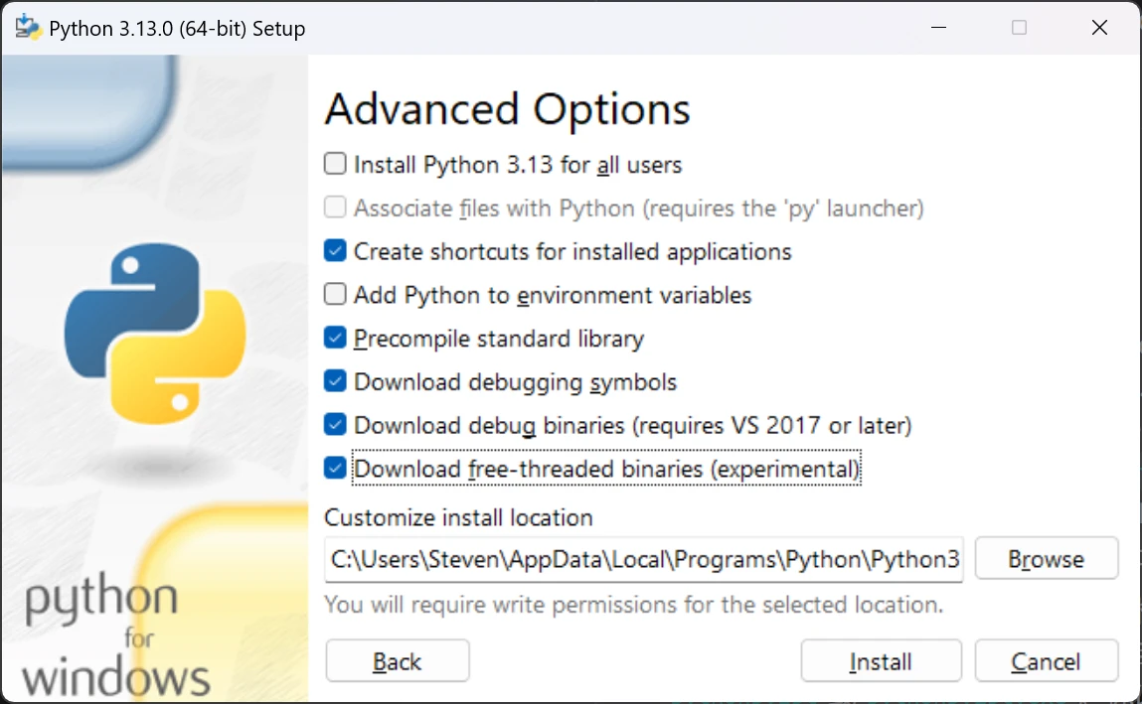Uncheck Create shortcuts for installed applications

coord(336,251)
